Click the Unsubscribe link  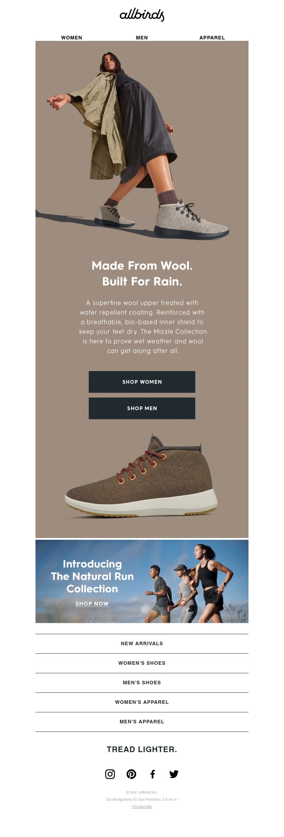pyautogui.click(x=142, y=806)
